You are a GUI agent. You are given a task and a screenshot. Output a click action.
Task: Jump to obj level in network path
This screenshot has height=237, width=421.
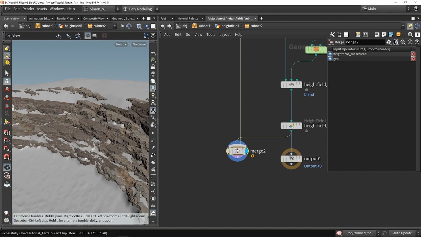tap(182, 26)
